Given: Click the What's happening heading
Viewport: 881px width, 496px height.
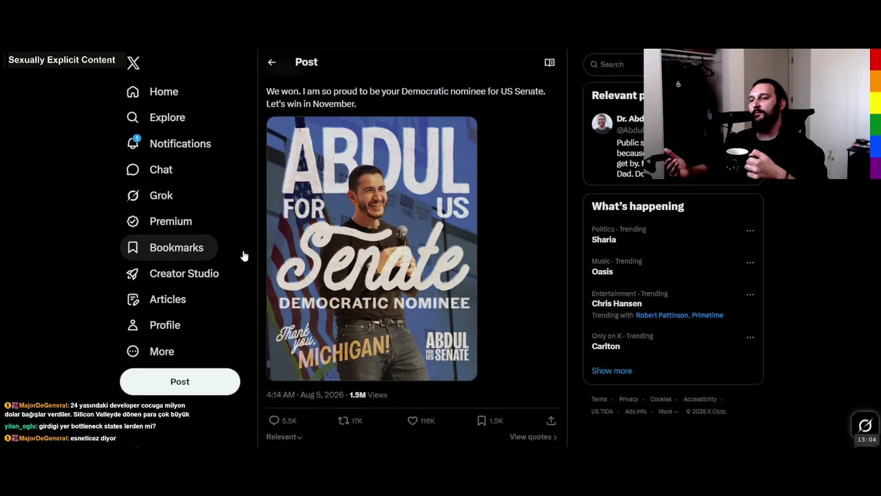Looking at the screenshot, I should tap(638, 206).
